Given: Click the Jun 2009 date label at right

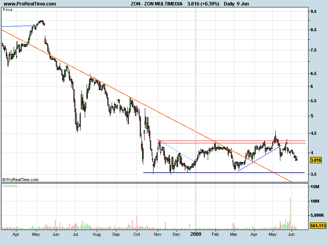Looking at the screenshot, I should tap(291, 235).
